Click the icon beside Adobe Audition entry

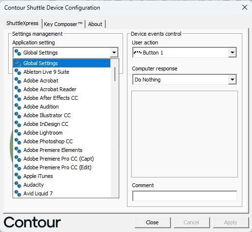coord(18,107)
